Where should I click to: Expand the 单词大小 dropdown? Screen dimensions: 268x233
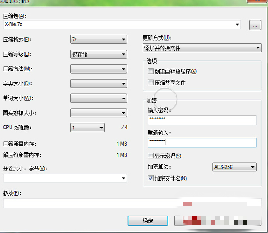click(99, 98)
